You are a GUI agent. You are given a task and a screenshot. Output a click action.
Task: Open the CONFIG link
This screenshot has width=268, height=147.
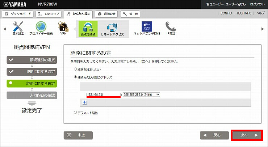pos(226,13)
